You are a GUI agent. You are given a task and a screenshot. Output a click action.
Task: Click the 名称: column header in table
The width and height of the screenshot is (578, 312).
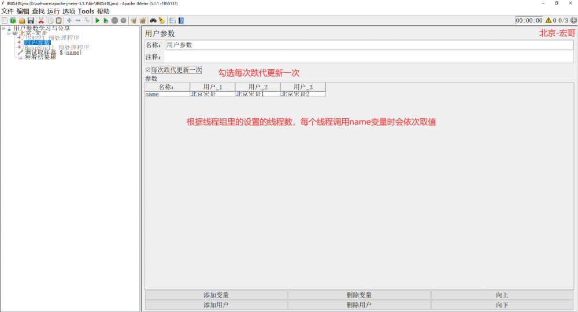168,87
